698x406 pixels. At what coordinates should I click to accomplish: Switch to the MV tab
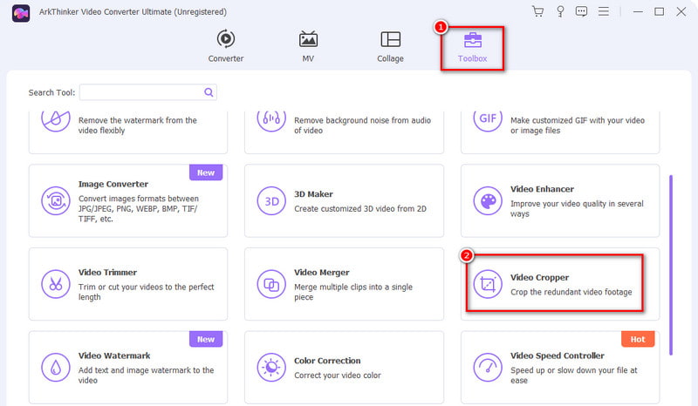308,46
